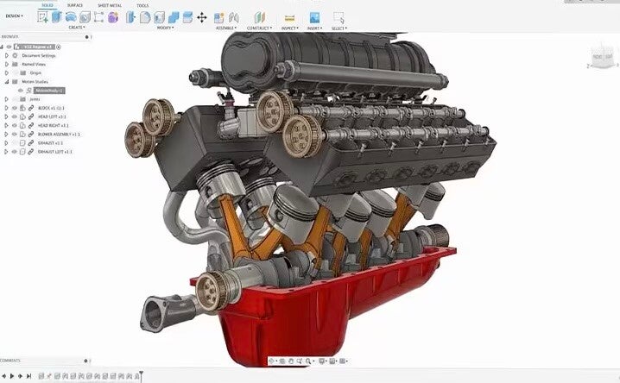This screenshot has width=620, height=383.
Task: Toggle visibility of the motion study item
Action: (x=21, y=91)
